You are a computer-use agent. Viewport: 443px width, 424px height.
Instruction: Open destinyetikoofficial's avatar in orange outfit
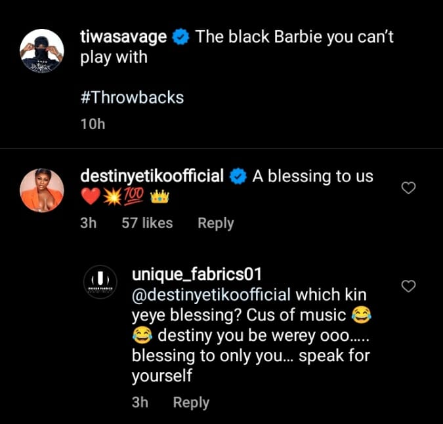[42, 190]
